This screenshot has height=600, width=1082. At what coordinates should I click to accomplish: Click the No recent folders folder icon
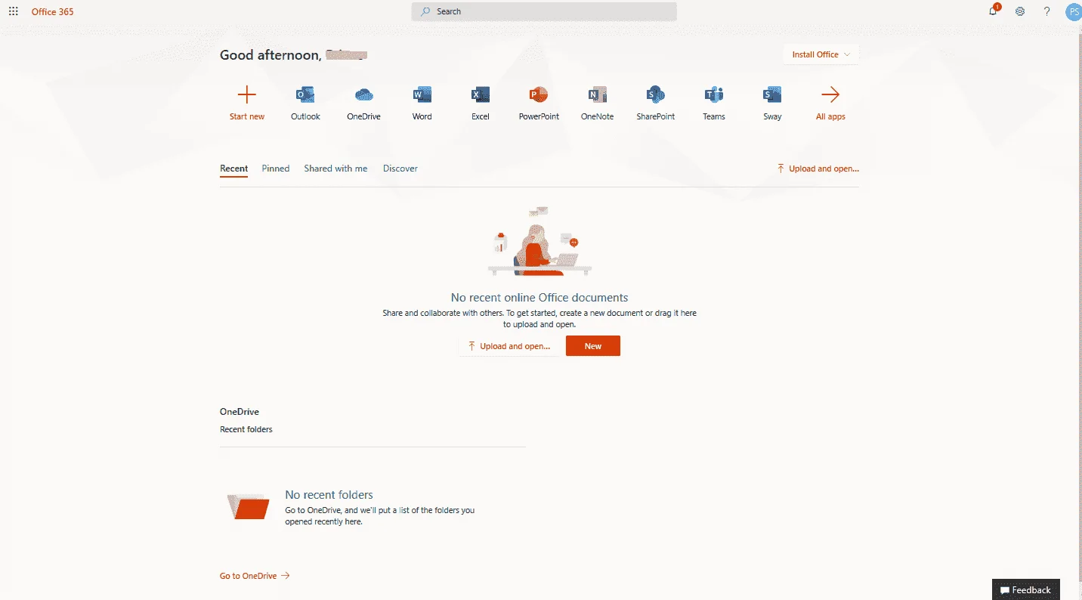(x=249, y=507)
